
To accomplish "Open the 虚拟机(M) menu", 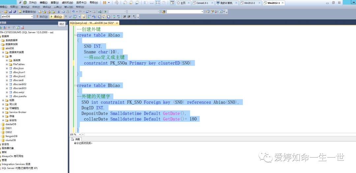I will (68, 3).
